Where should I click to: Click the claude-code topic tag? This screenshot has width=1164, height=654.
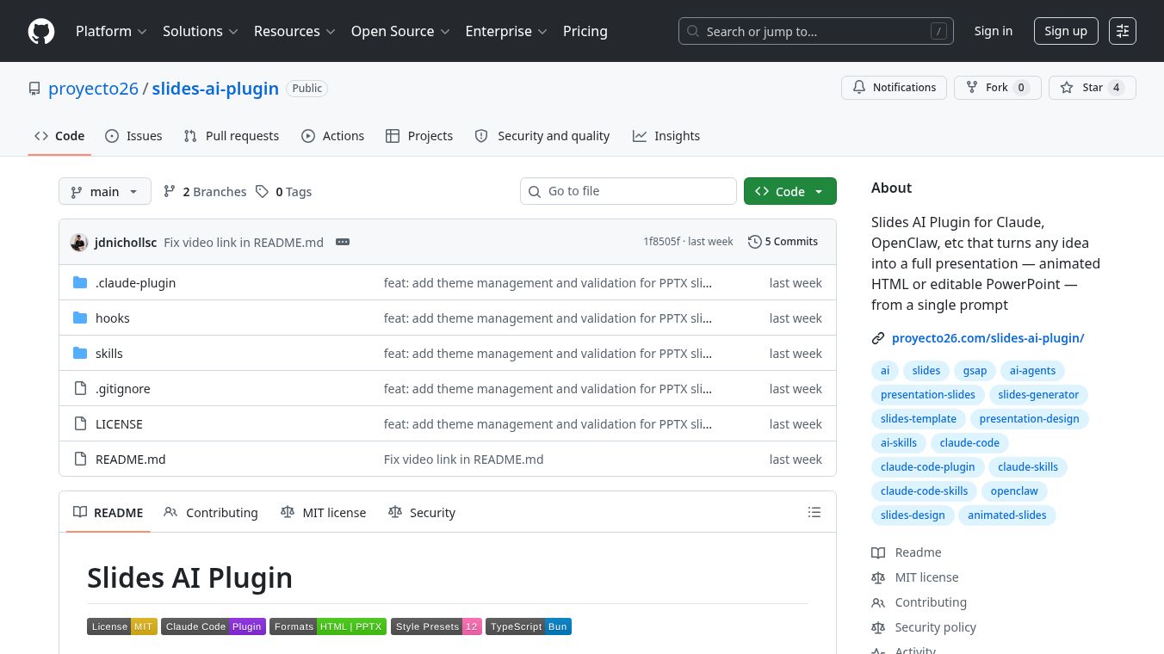pyautogui.click(x=969, y=443)
